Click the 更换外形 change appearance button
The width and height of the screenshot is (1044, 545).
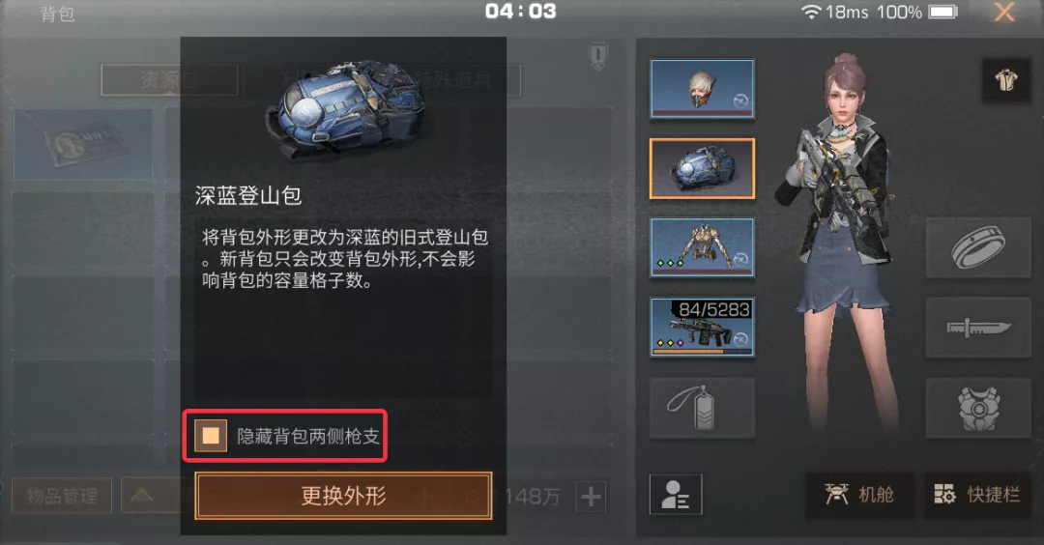click(x=343, y=496)
